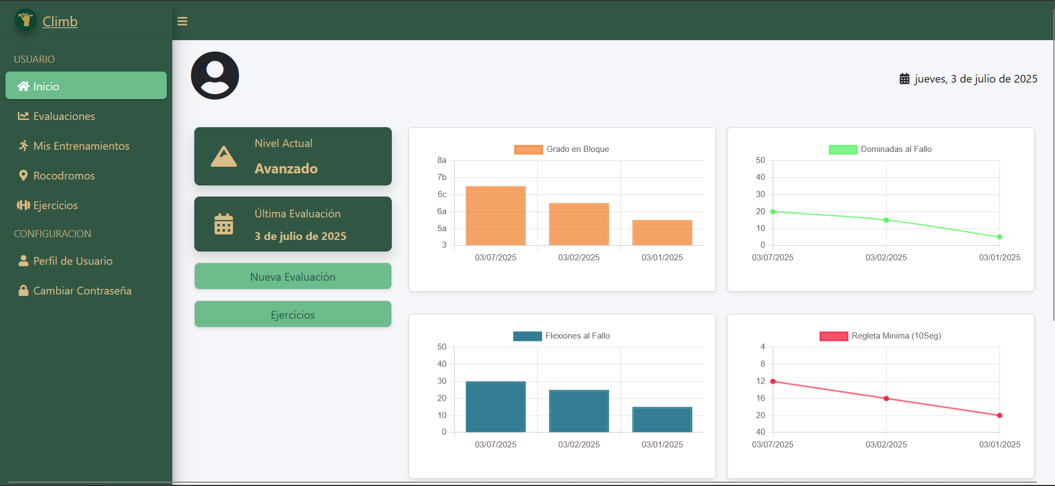Click the user profile avatar
The image size is (1055, 486).
pyautogui.click(x=215, y=75)
